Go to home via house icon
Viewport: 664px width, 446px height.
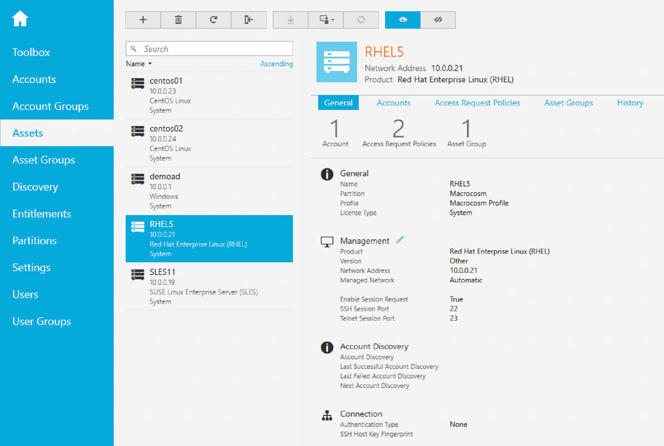(x=20, y=18)
